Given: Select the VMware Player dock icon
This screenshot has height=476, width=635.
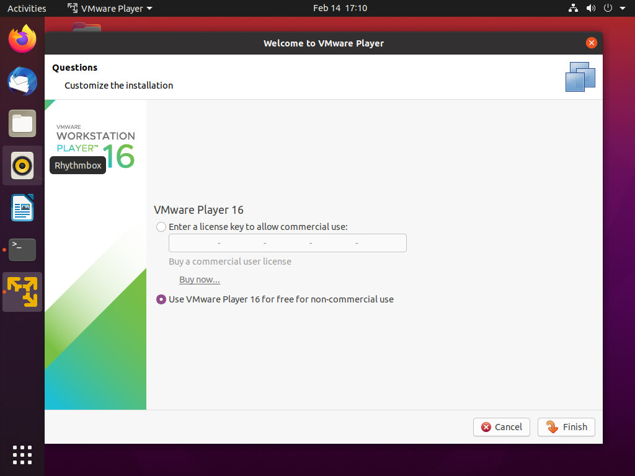Looking at the screenshot, I should (x=22, y=292).
